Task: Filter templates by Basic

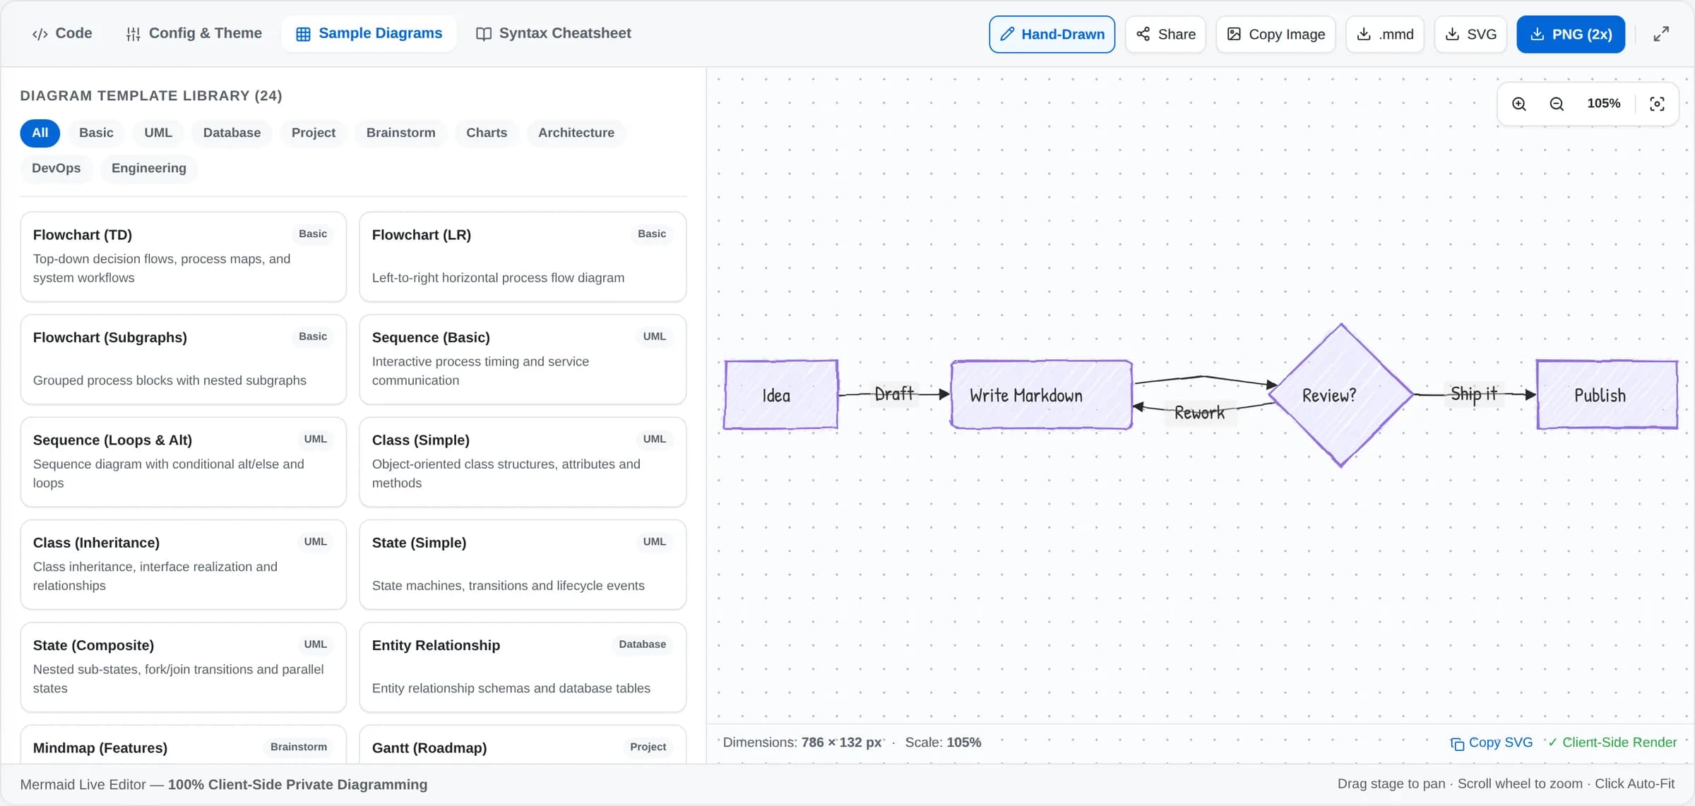Action: tap(96, 133)
